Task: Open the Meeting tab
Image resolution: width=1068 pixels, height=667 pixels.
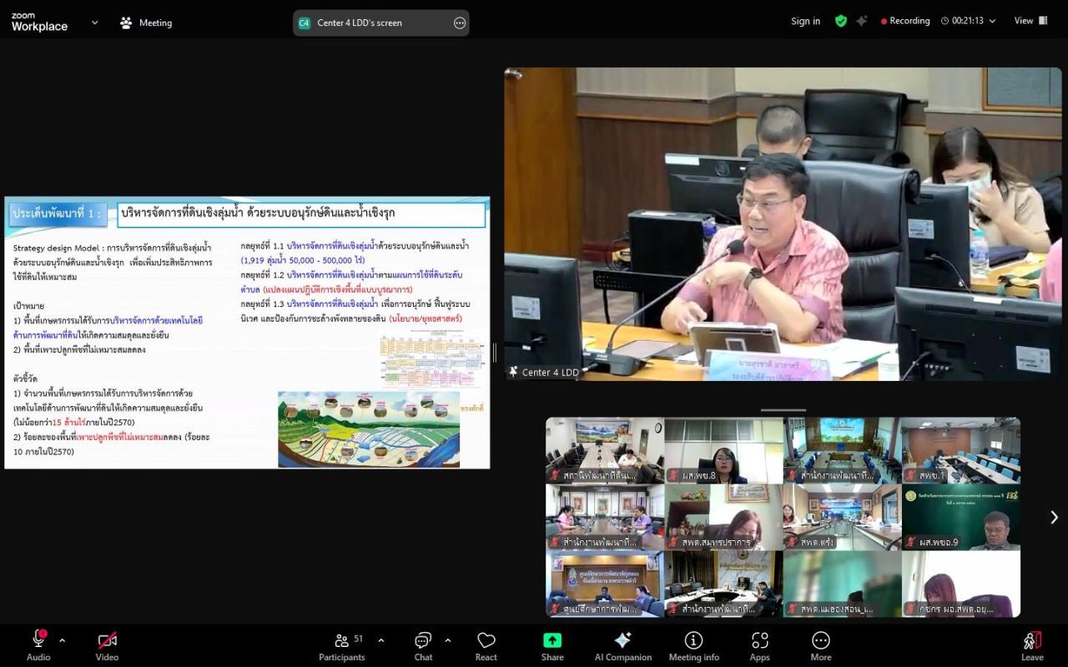Action: pos(146,23)
